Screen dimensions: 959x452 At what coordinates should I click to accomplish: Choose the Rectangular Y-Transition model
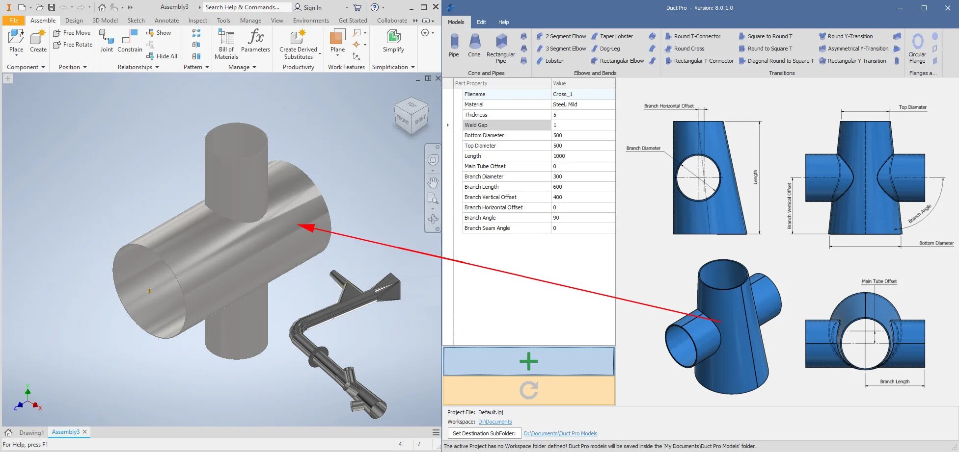click(x=852, y=61)
